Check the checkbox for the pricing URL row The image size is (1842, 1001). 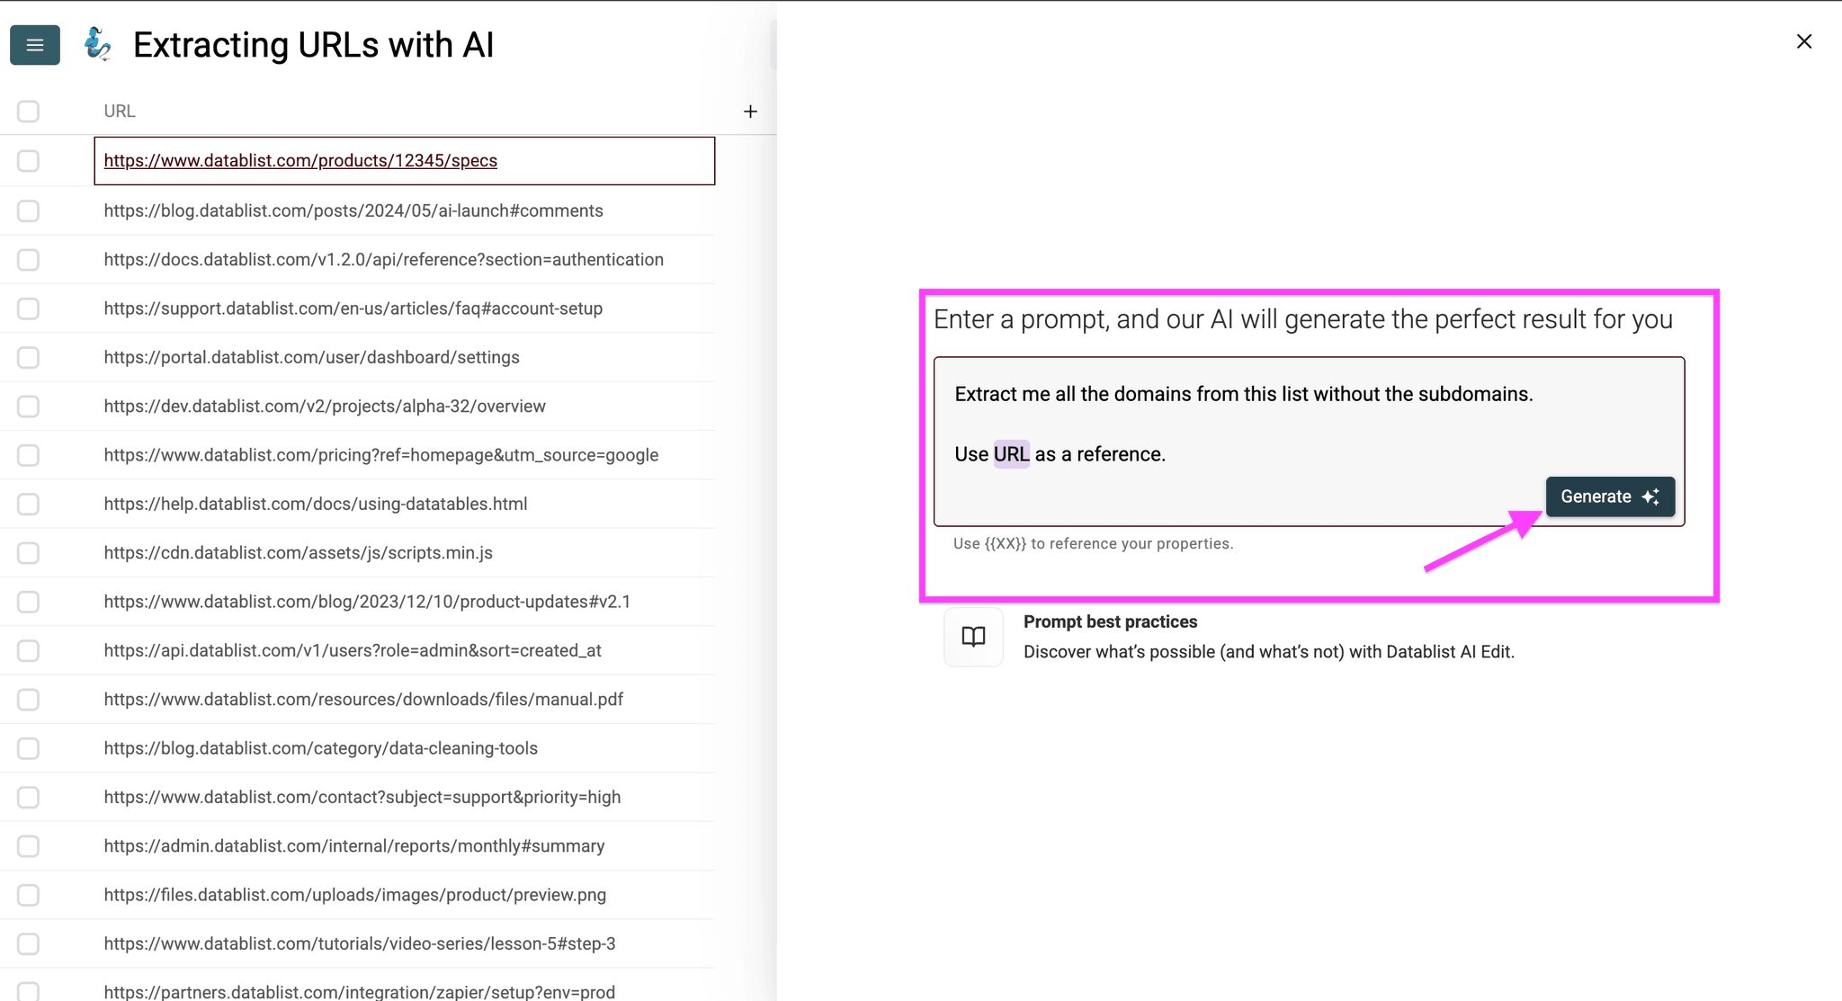[29, 455]
